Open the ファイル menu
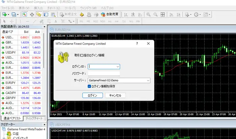This screenshot has height=139, width=236. pyautogui.click(x=8, y=8)
